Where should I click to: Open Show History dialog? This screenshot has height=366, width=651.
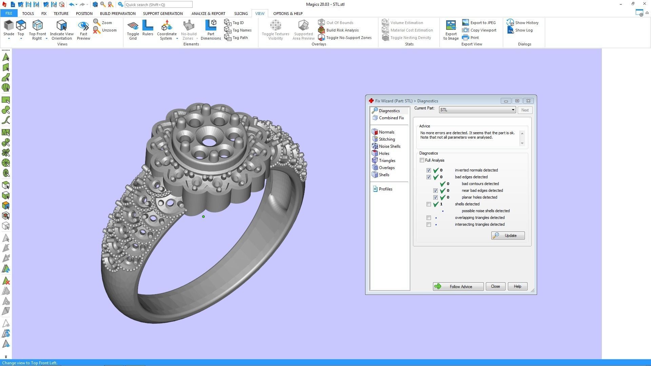point(522,23)
